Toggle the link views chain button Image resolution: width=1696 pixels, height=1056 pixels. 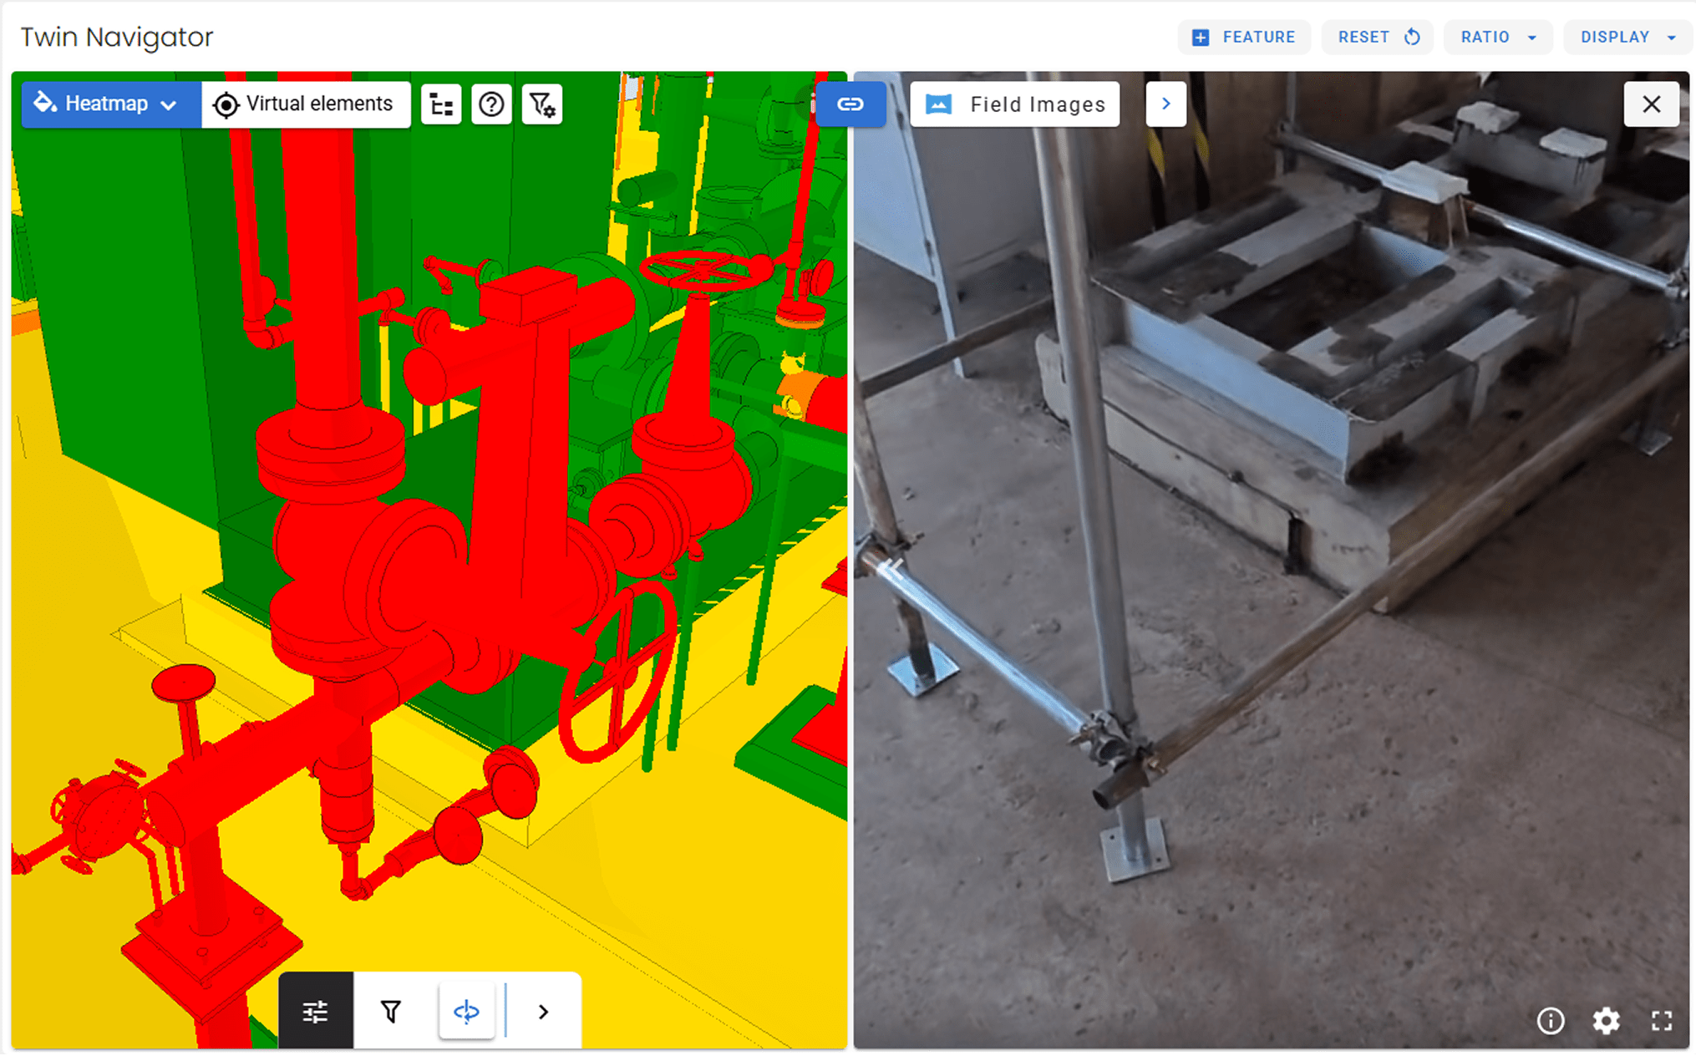851,104
